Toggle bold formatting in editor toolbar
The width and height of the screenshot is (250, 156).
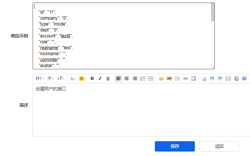coord(92,79)
